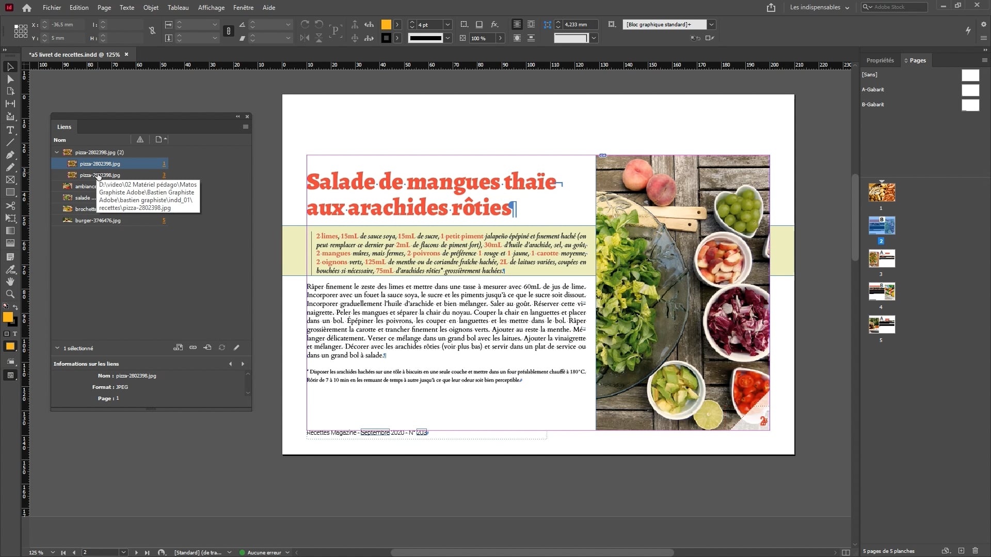Screen dimensions: 991x557
Task: Select page 4 thumbnail in Pages panel
Action: pos(882,291)
